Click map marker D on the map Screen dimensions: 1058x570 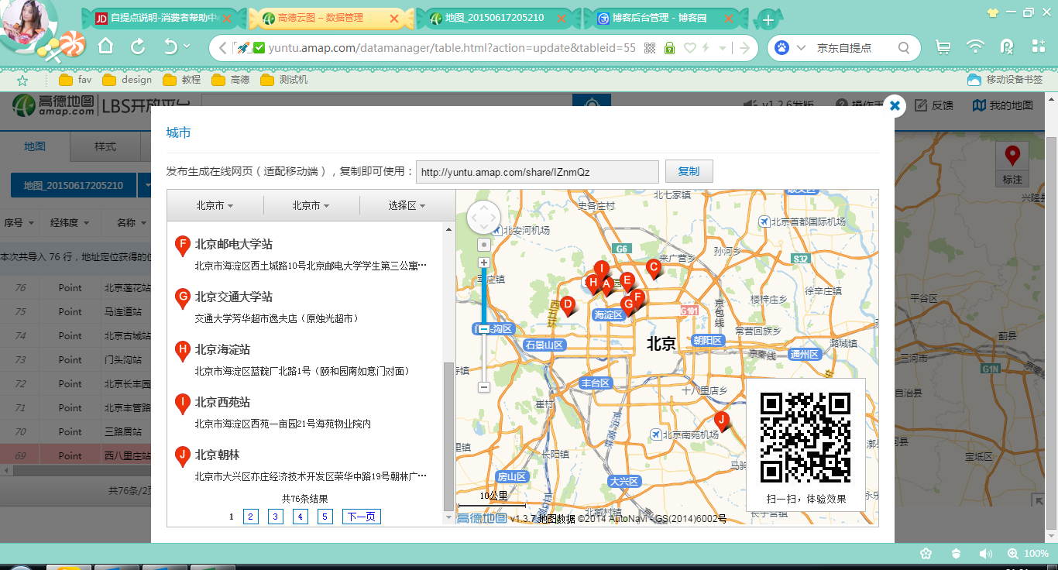tap(568, 307)
